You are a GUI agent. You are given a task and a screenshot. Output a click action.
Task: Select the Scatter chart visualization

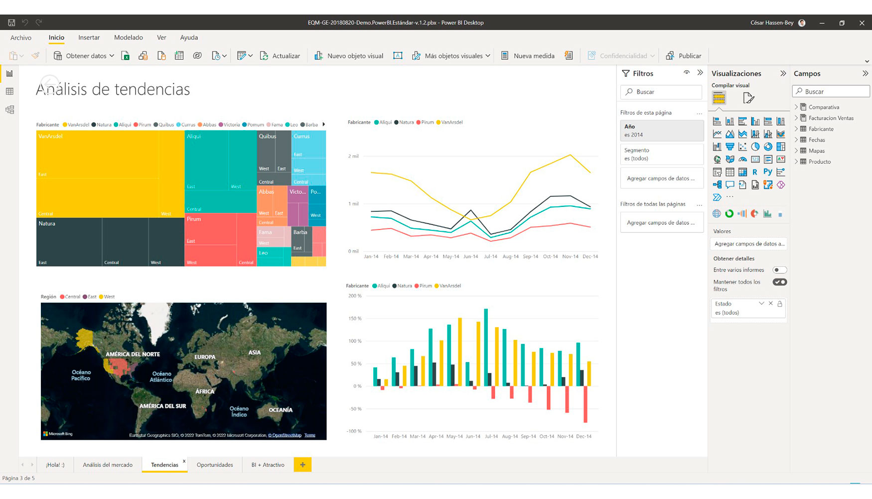pos(742,147)
